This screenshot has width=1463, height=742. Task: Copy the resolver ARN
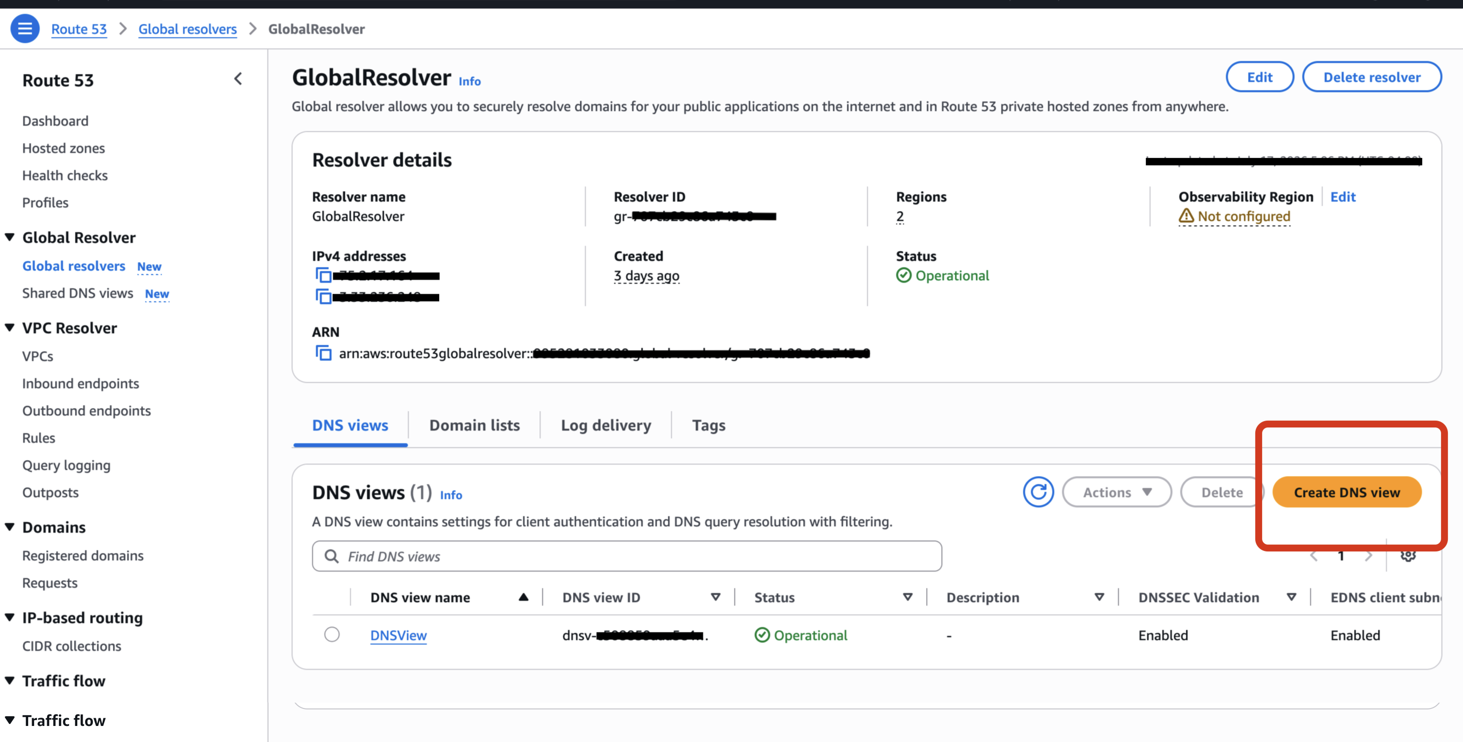[x=324, y=353]
